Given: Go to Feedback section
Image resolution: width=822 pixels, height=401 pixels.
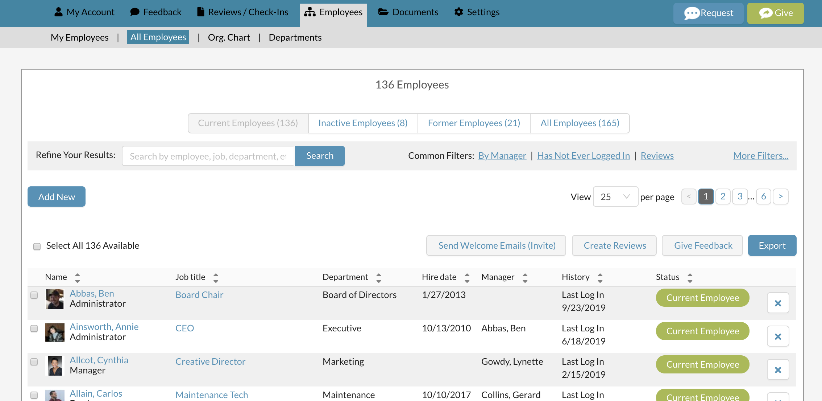Looking at the screenshot, I should pyautogui.click(x=156, y=12).
